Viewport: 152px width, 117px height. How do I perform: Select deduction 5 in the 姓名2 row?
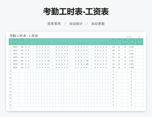pyautogui.click(x=125, y=50)
